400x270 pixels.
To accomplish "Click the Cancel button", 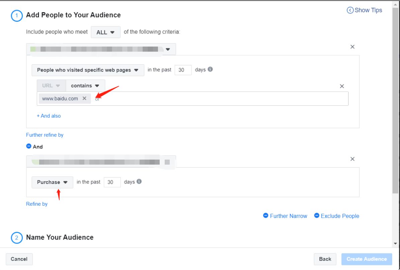I will [x=19, y=259].
